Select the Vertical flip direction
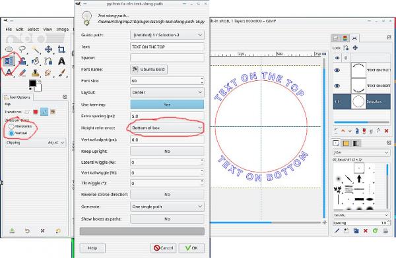This screenshot has width=396, height=258. [x=11, y=133]
